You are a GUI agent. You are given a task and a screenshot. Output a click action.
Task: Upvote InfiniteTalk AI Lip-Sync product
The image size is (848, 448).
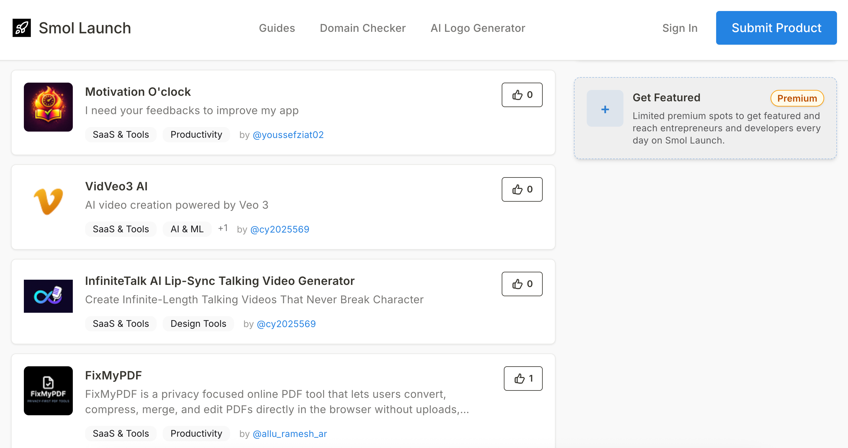(522, 284)
